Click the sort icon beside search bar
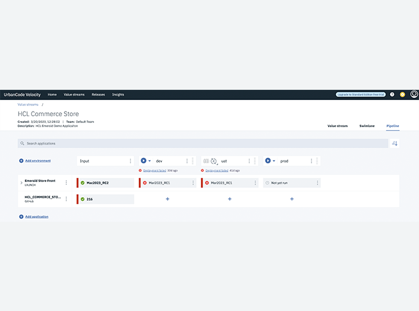Screen dimensions: 419x311 pyautogui.click(x=395, y=143)
